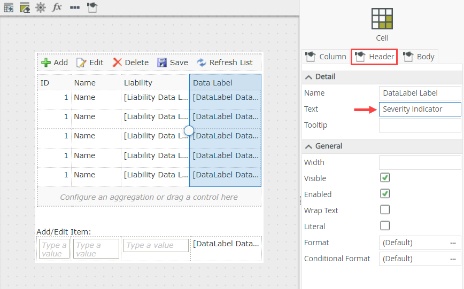Collapse the General section
This screenshot has width=464, height=289.
point(308,146)
